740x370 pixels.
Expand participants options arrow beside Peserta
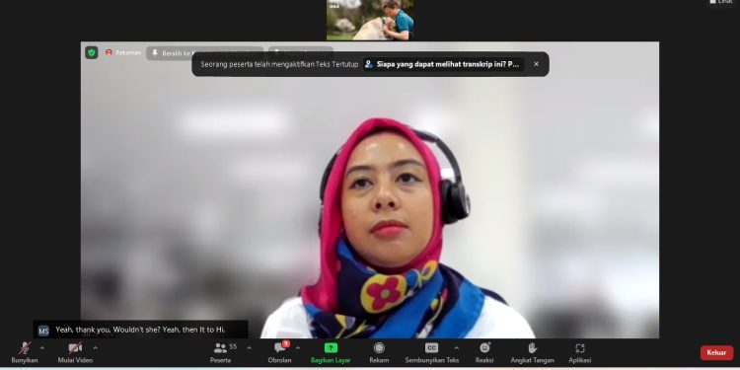(250, 348)
